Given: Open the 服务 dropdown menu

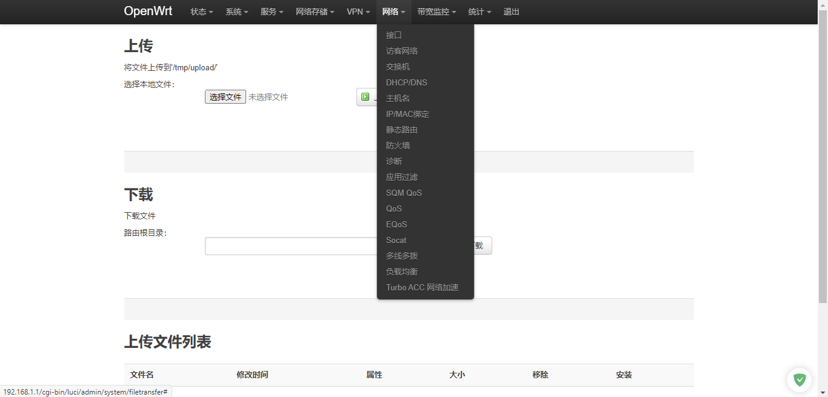Looking at the screenshot, I should pyautogui.click(x=272, y=12).
